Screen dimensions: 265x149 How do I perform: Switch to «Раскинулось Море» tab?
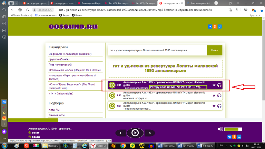[x=89, y=3]
